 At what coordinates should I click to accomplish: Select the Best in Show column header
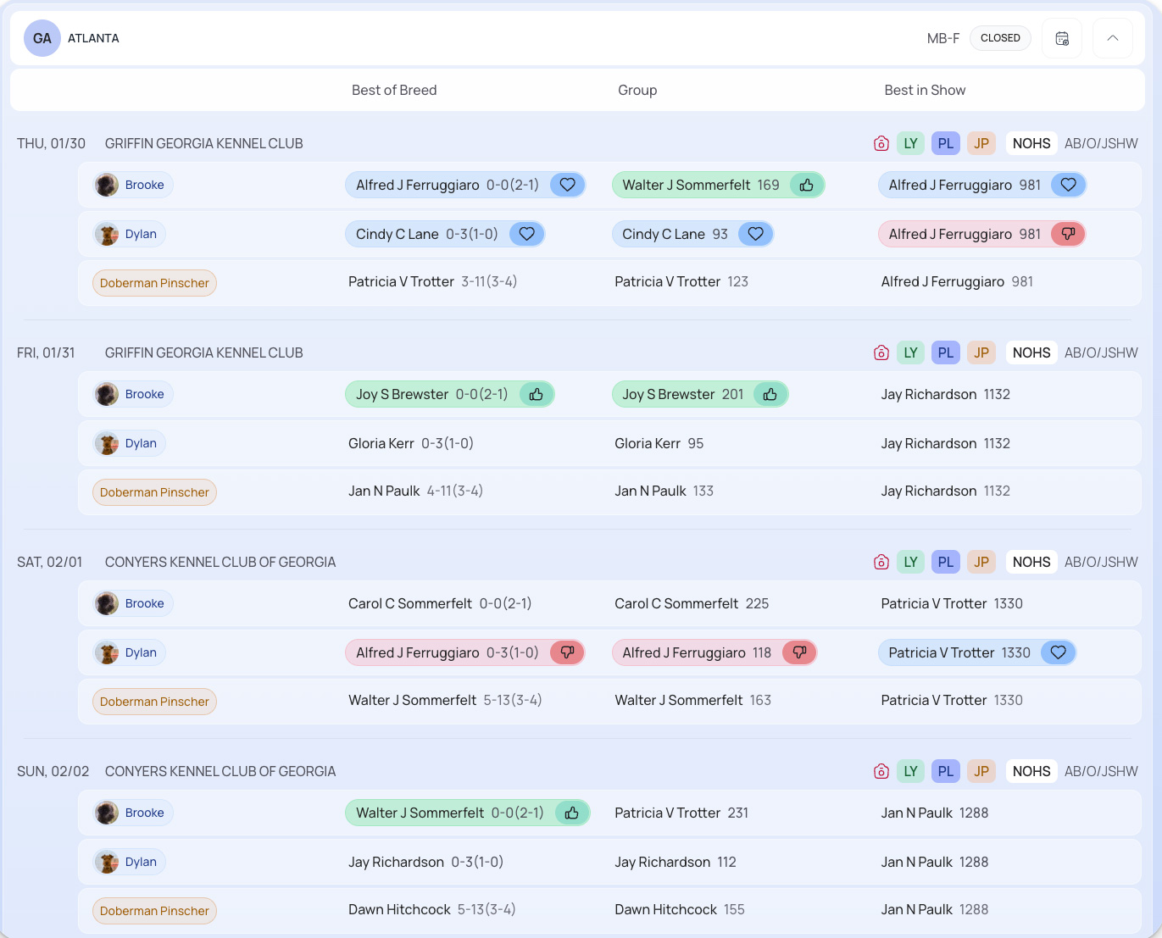[925, 90]
